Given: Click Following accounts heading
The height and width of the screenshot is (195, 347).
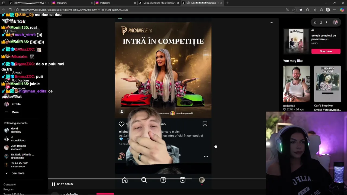Looking at the screenshot, I should tap(16, 123).
